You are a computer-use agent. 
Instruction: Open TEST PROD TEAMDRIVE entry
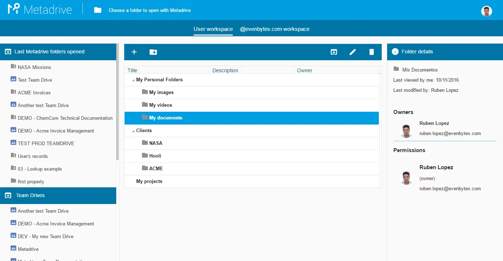46,143
